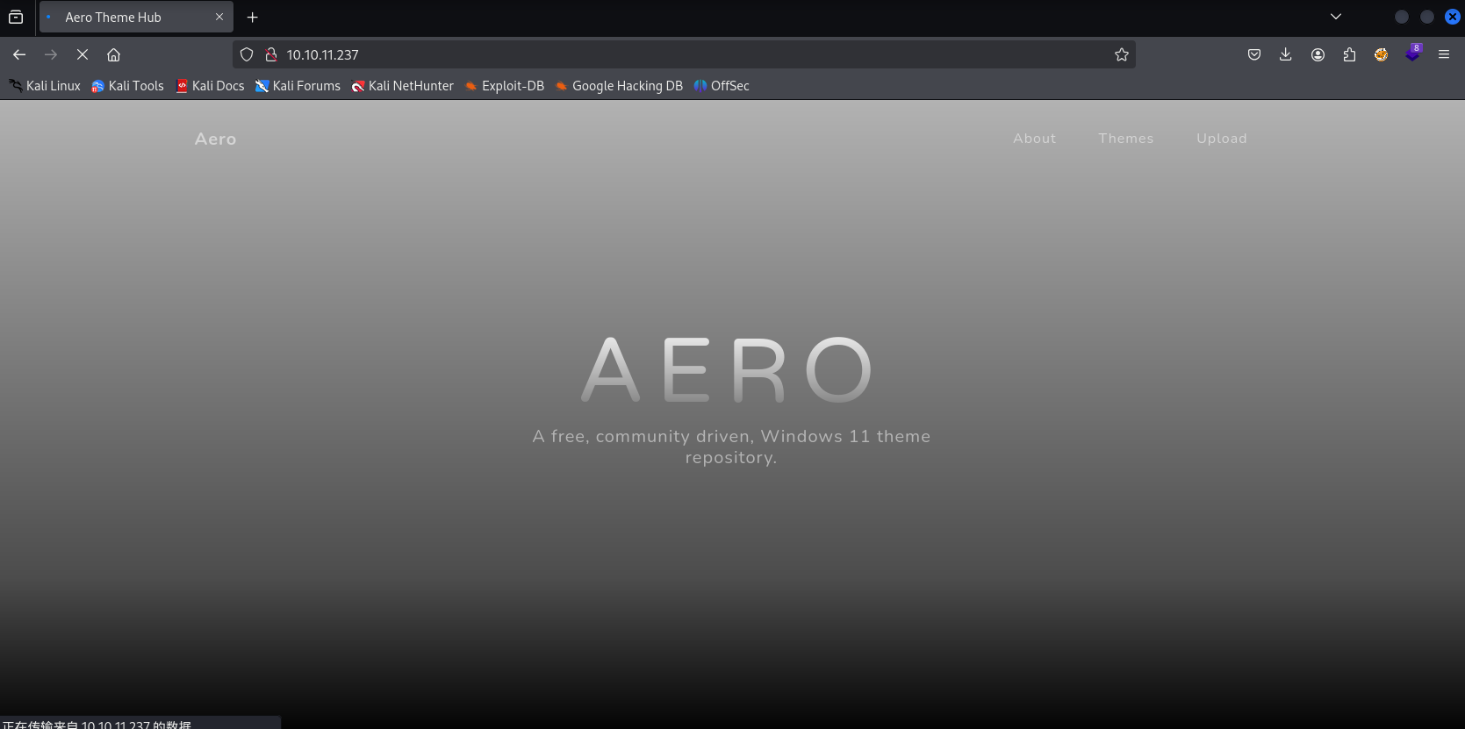Viewport: 1465px width, 729px height.
Task: Expand the list all tabs chevron
Action: click(x=1335, y=17)
